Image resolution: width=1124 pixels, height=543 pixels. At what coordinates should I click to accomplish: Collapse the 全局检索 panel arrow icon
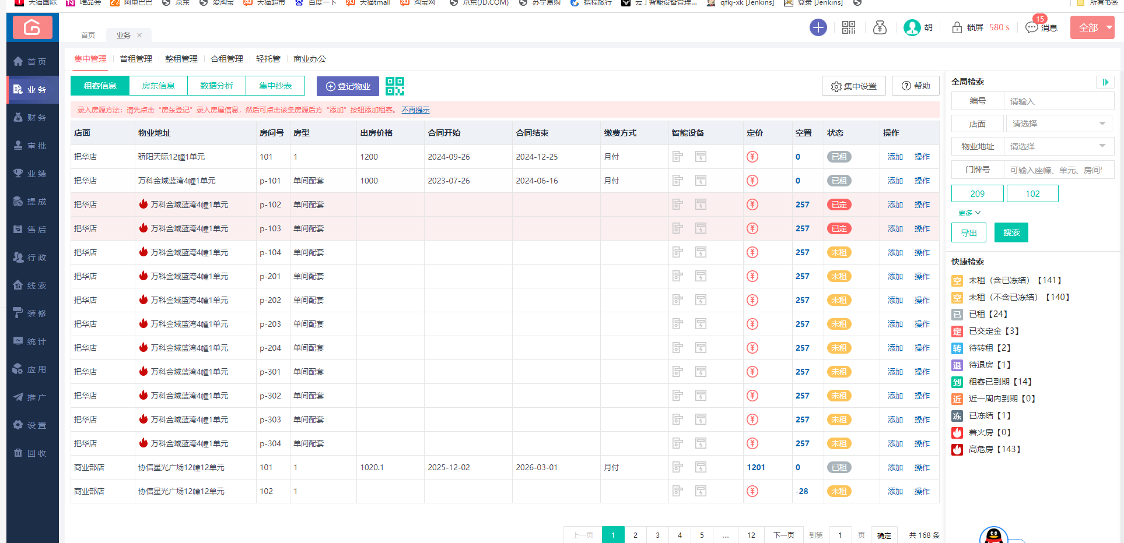1105,82
